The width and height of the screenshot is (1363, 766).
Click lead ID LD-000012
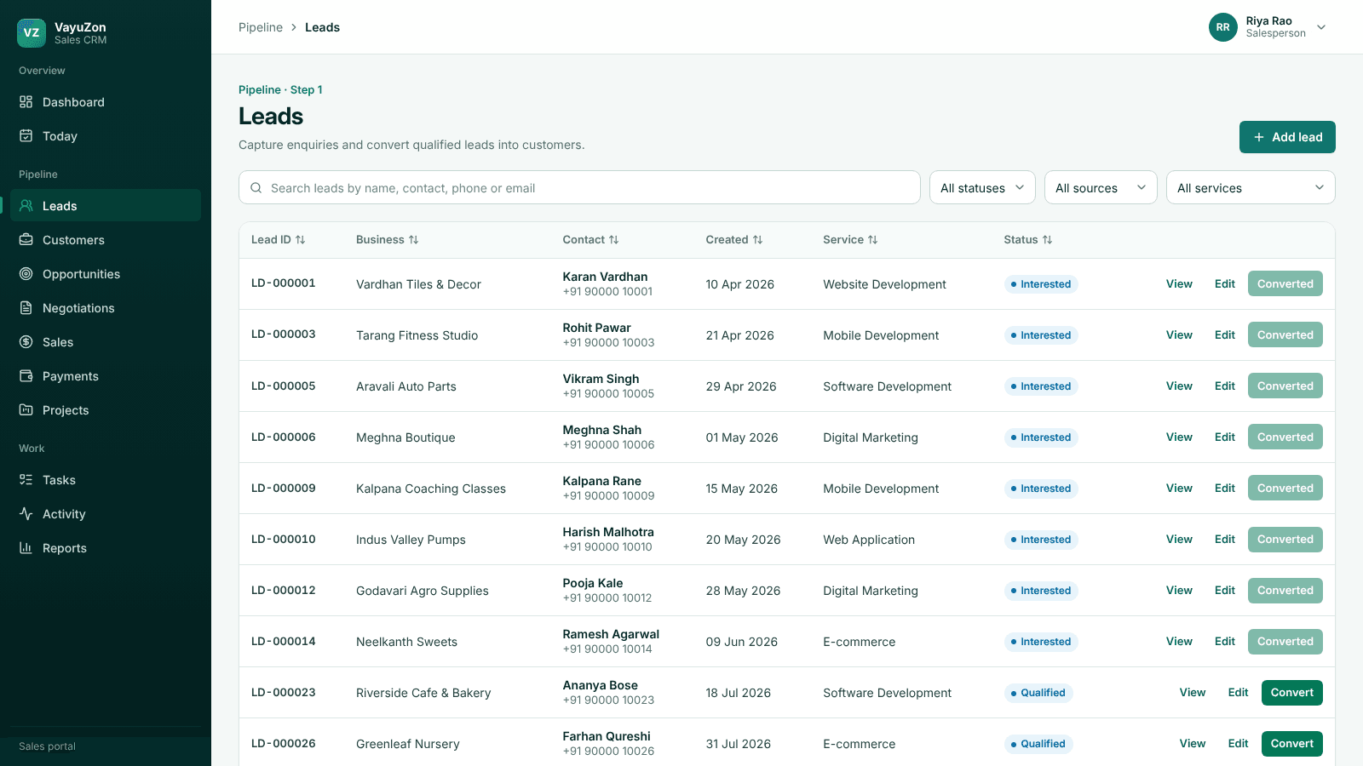(284, 591)
